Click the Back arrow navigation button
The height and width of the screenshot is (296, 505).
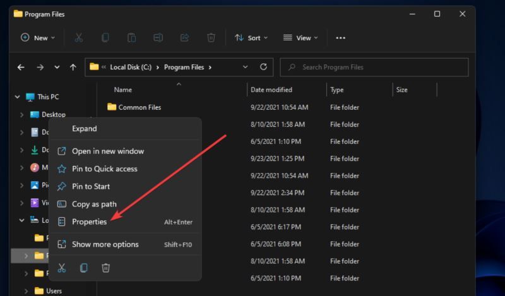[21, 67]
